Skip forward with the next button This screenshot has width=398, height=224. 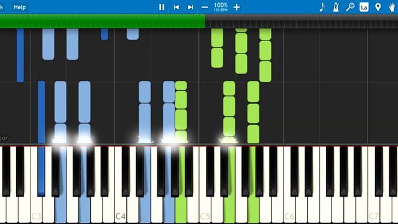190,7
